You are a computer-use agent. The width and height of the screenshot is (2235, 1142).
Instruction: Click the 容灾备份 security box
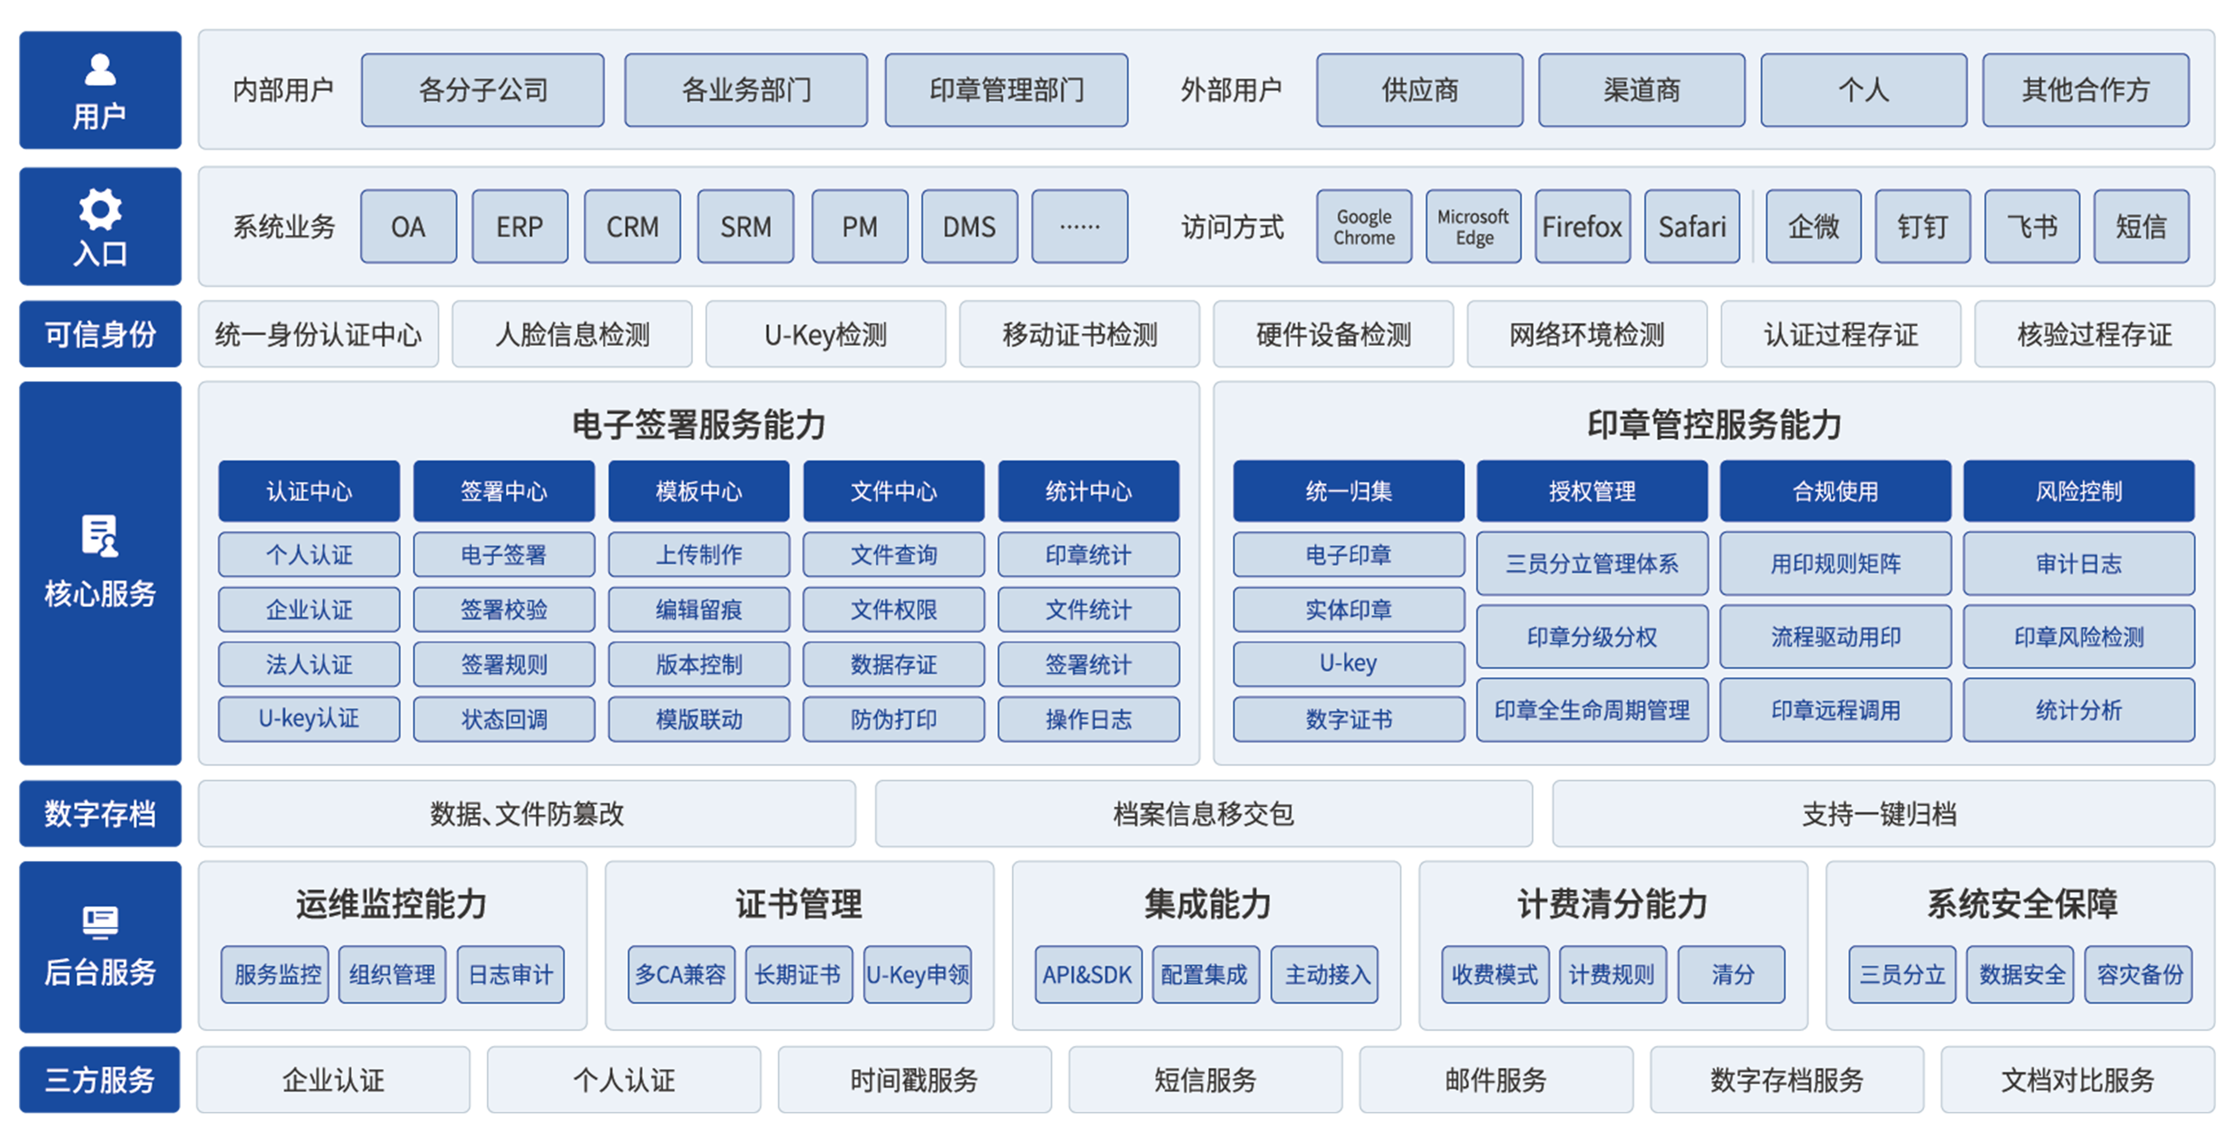tap(2139, 975)
